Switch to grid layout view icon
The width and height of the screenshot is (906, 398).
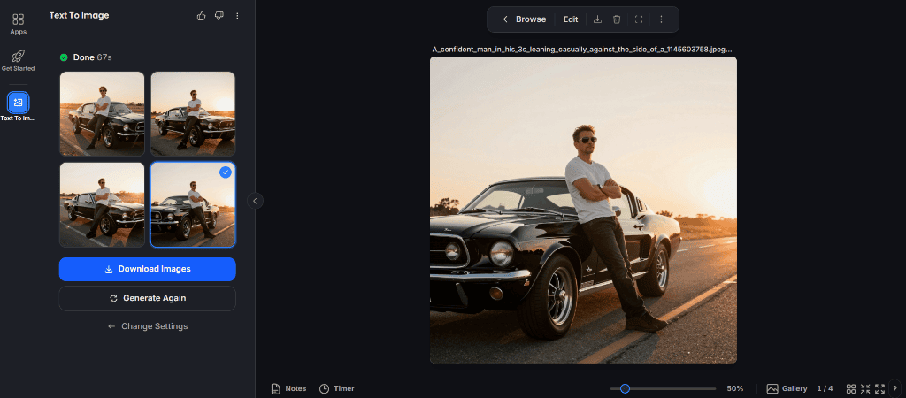click(851, 389)
